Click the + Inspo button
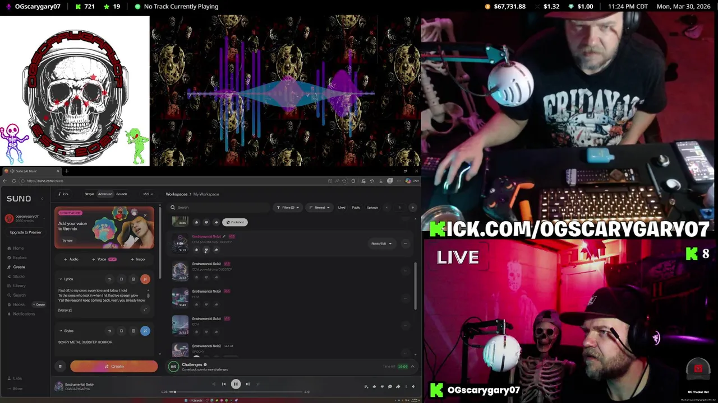 click(138, 259)
